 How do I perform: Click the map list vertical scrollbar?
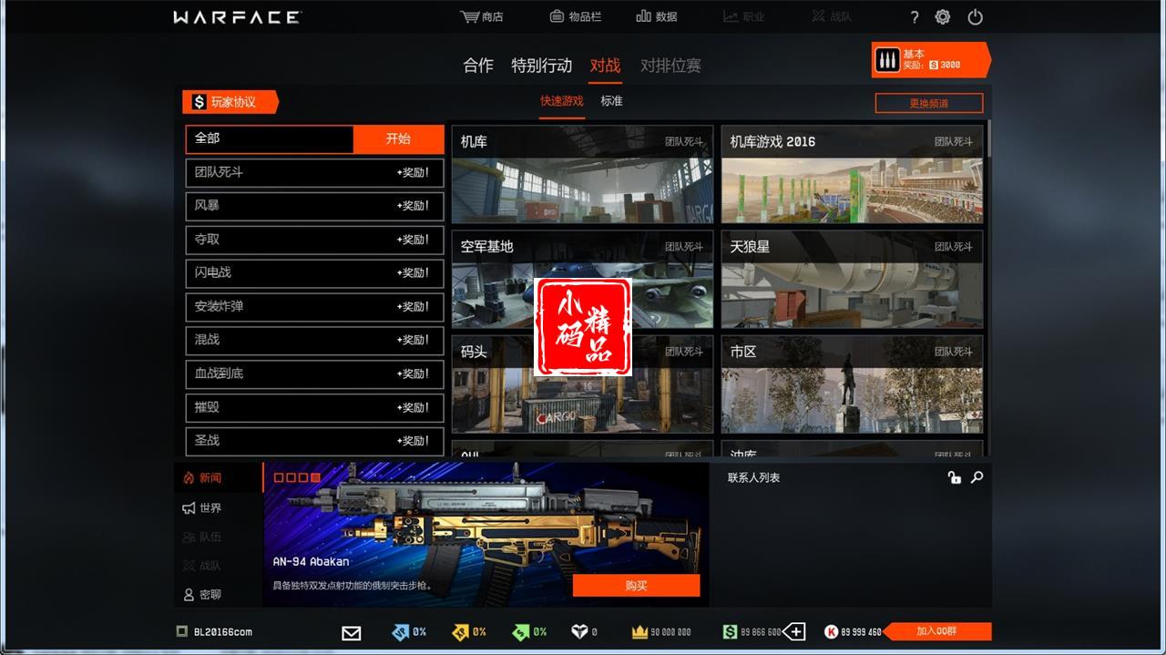coord(988,138)
